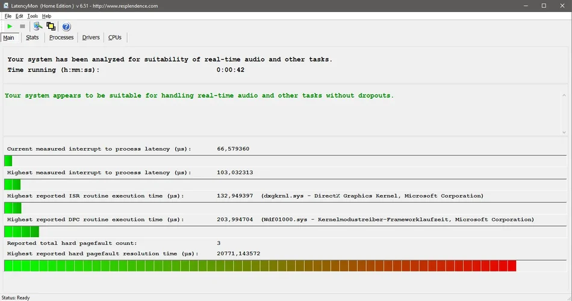
Task: Minimize the LatencyMon window
Action: click(x=526, y=6)
